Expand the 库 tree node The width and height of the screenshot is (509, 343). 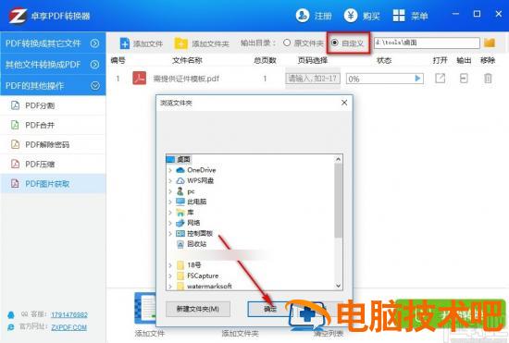pyautogui.click(x=170, y=213)
